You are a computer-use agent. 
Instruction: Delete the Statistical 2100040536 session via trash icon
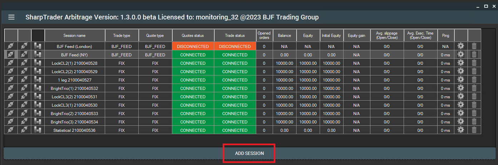point(474,130)
